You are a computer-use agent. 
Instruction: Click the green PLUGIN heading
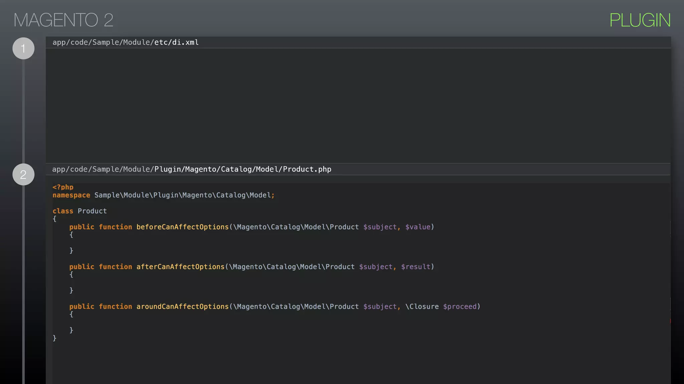coord(640,20)
